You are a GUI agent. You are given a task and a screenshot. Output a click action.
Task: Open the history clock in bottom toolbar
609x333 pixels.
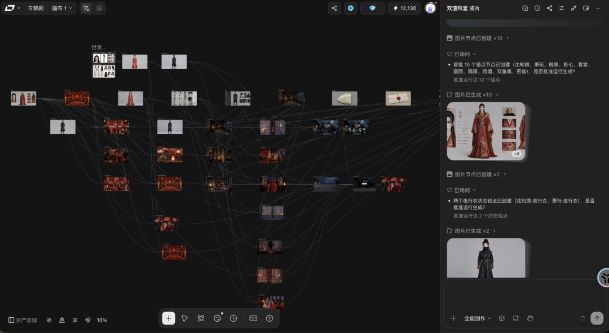pos(233,318)
